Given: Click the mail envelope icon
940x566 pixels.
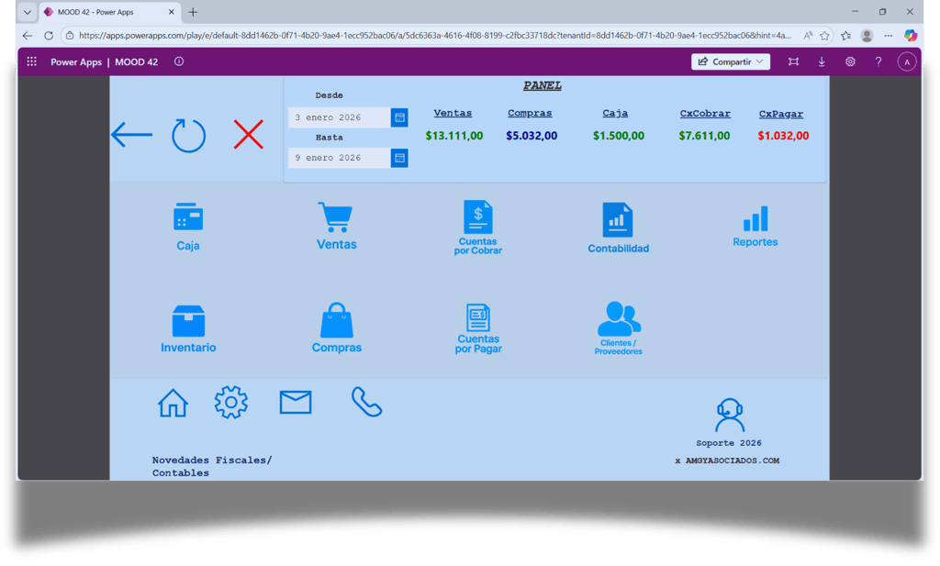Looking at the screenshot, I should pyautogui.click(x=296, y=402).
